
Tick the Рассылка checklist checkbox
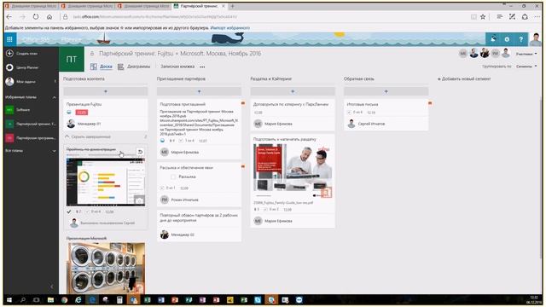(173, 177)
